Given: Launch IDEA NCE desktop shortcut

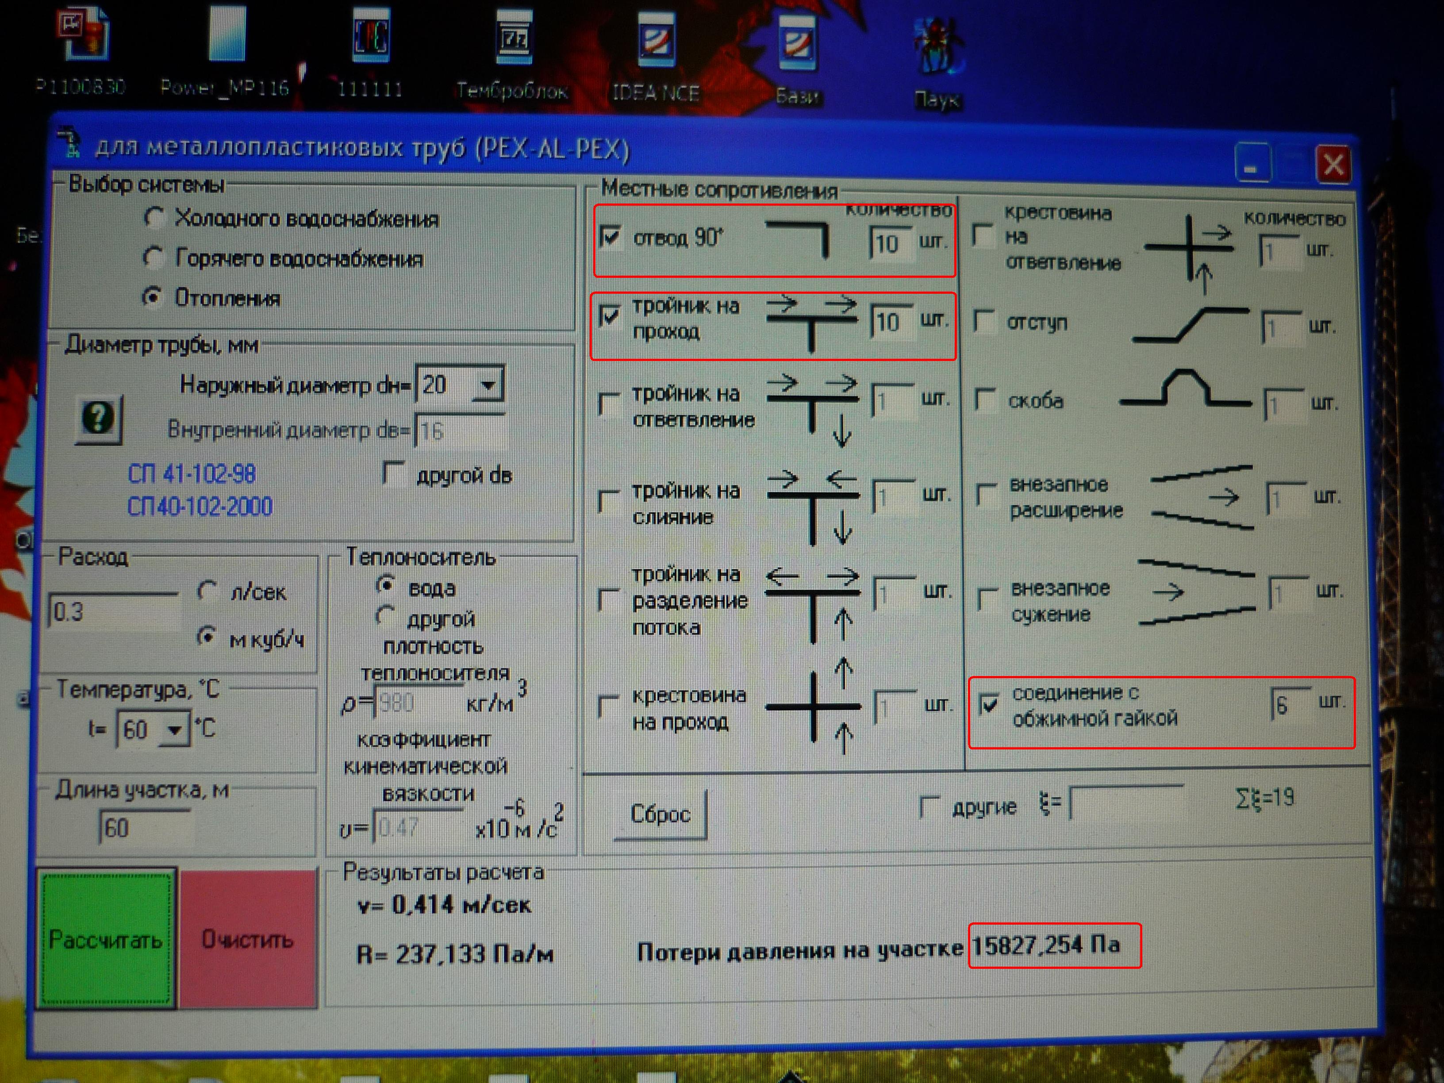Looking at the screenshot, I should pos(657,40).
